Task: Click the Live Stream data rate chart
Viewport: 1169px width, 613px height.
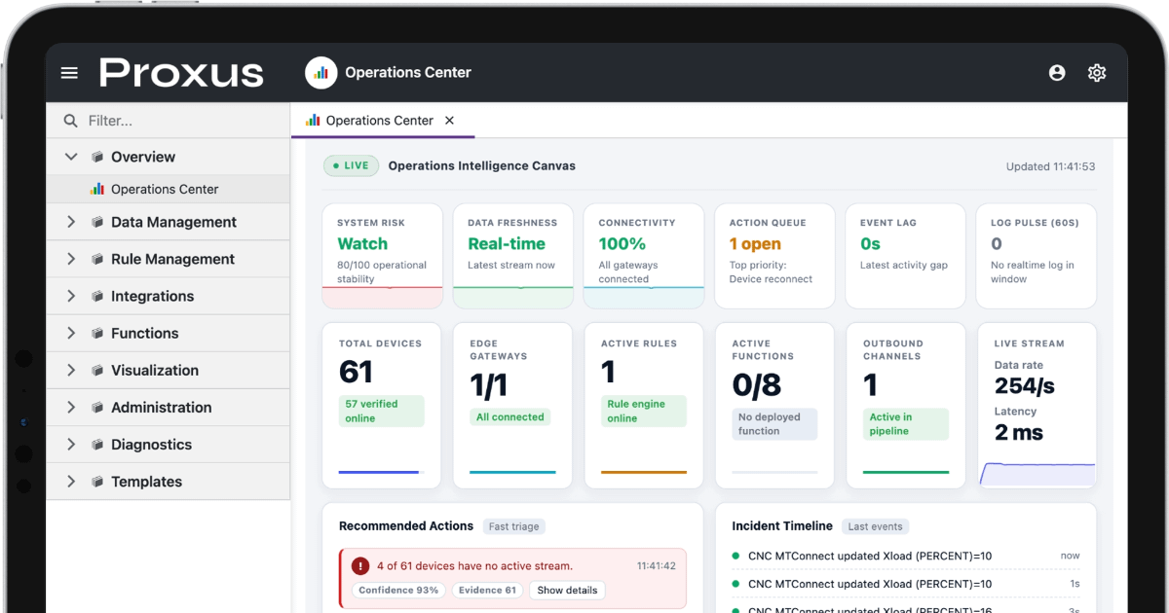Action: 1037,473
